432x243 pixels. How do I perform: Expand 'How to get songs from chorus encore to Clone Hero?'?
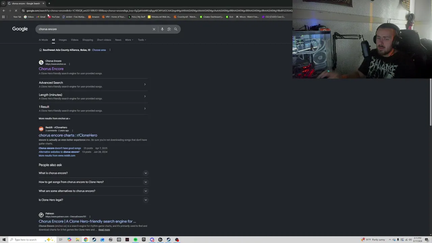tap(93, 182)
